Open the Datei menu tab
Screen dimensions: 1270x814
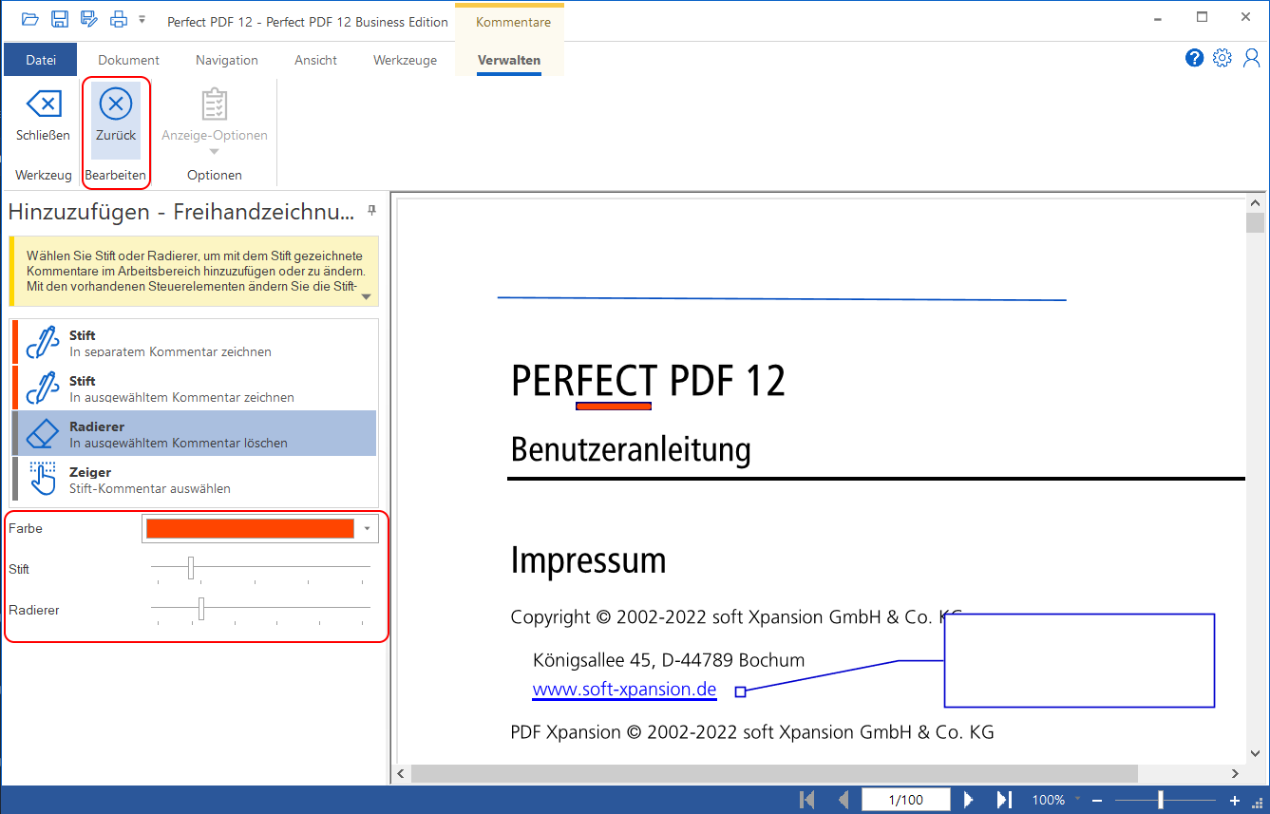[x=40, y=60]
